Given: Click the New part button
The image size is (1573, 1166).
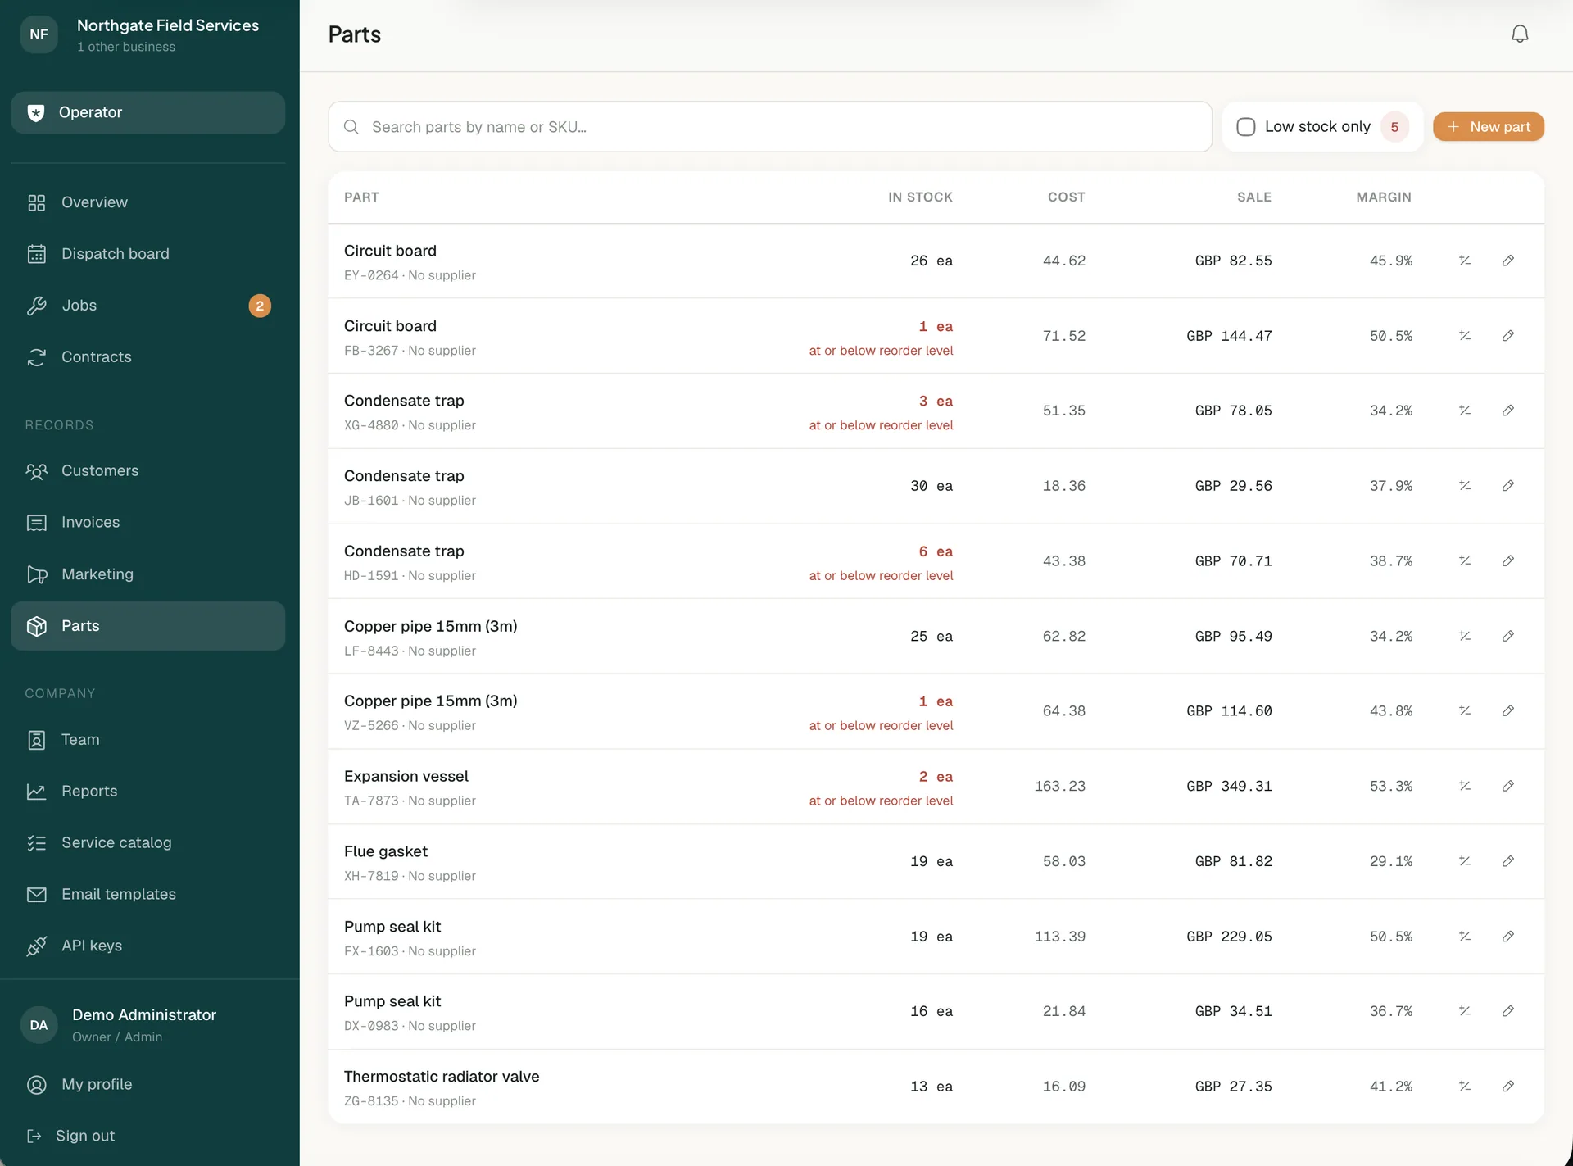Looking at the screenshot, I should (x=1488, y=127).
